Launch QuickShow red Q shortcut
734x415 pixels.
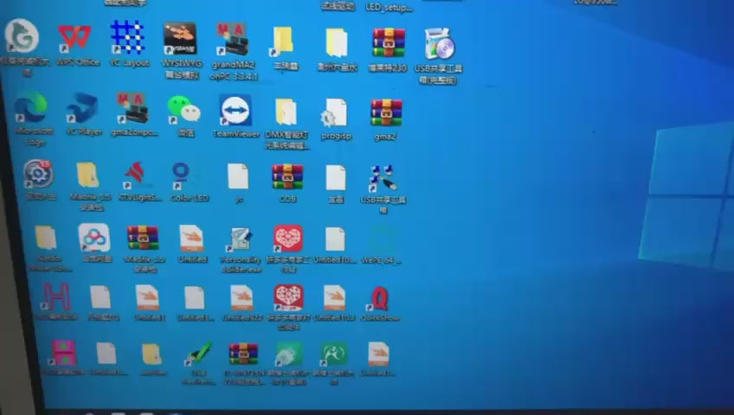(379, 299)
